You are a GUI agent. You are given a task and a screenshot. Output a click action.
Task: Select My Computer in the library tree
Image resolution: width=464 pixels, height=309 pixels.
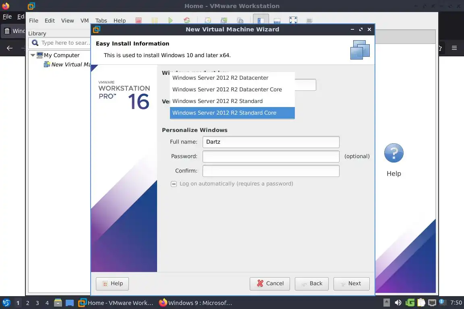62,55
